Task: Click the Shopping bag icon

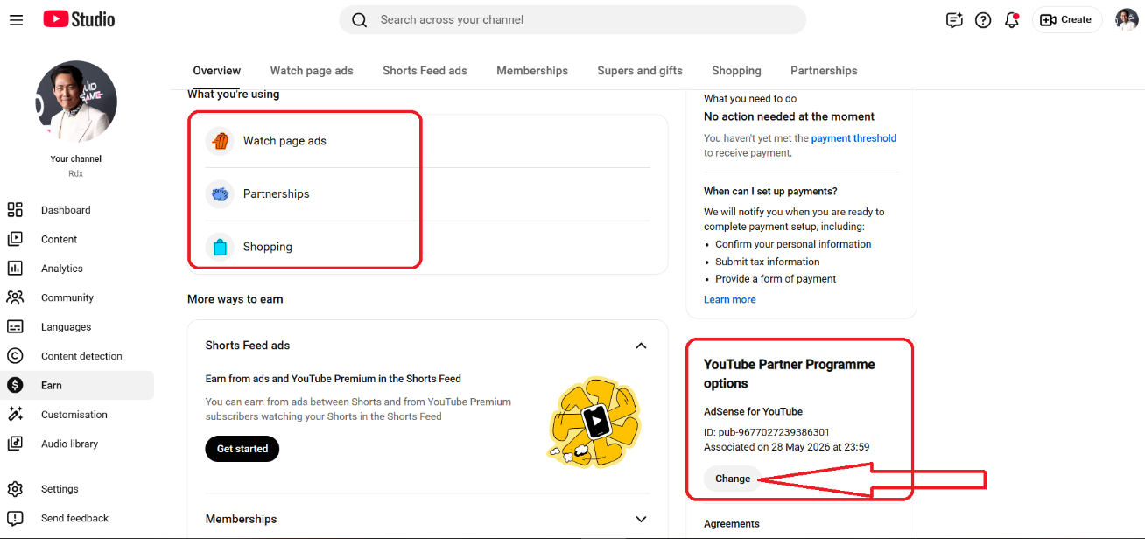Action: (221, 247)
